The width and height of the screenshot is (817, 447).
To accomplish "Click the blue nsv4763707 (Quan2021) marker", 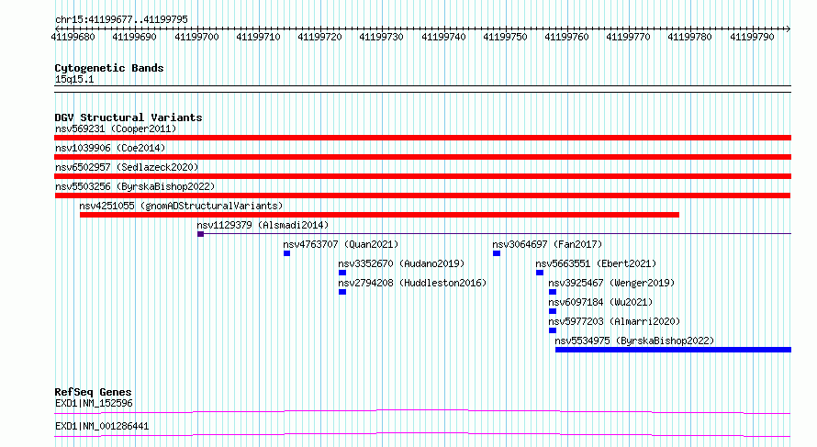I will (x=286, y=253).
